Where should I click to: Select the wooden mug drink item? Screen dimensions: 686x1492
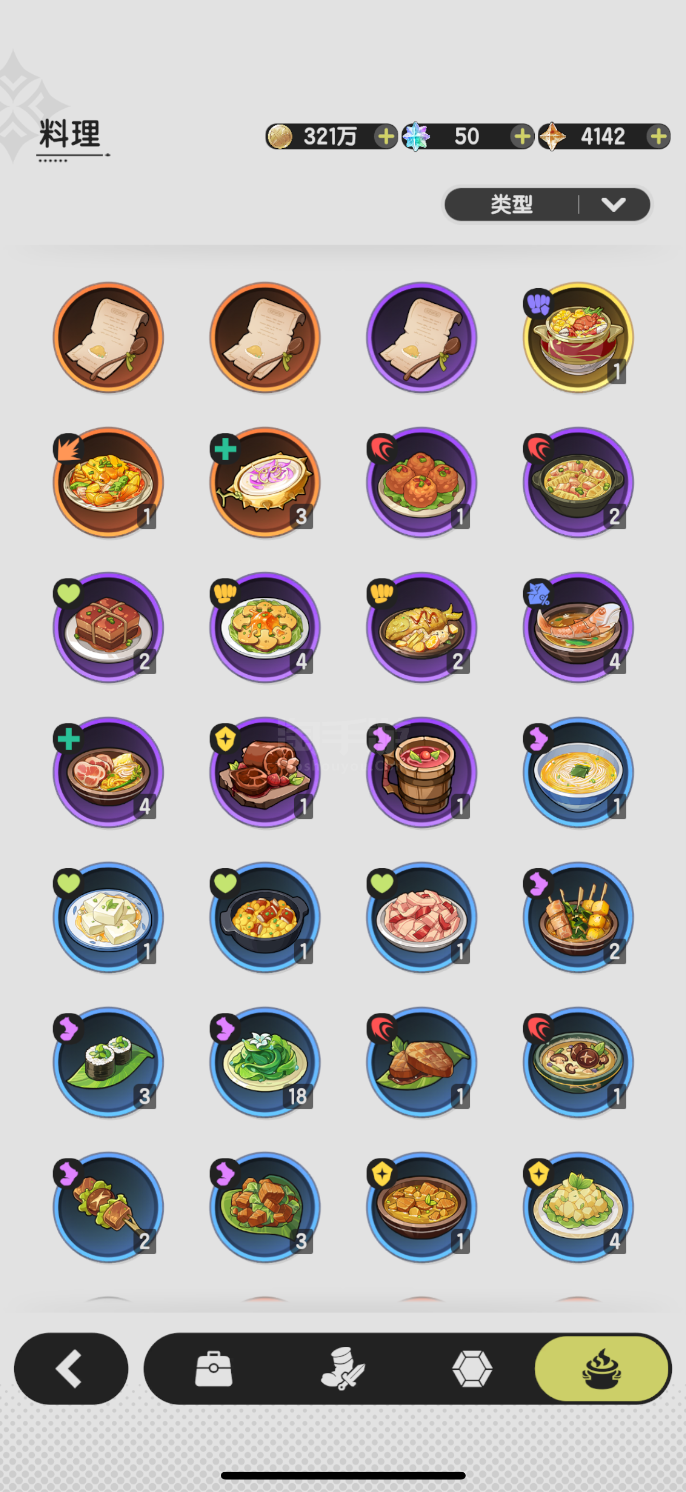click(421, 772)
